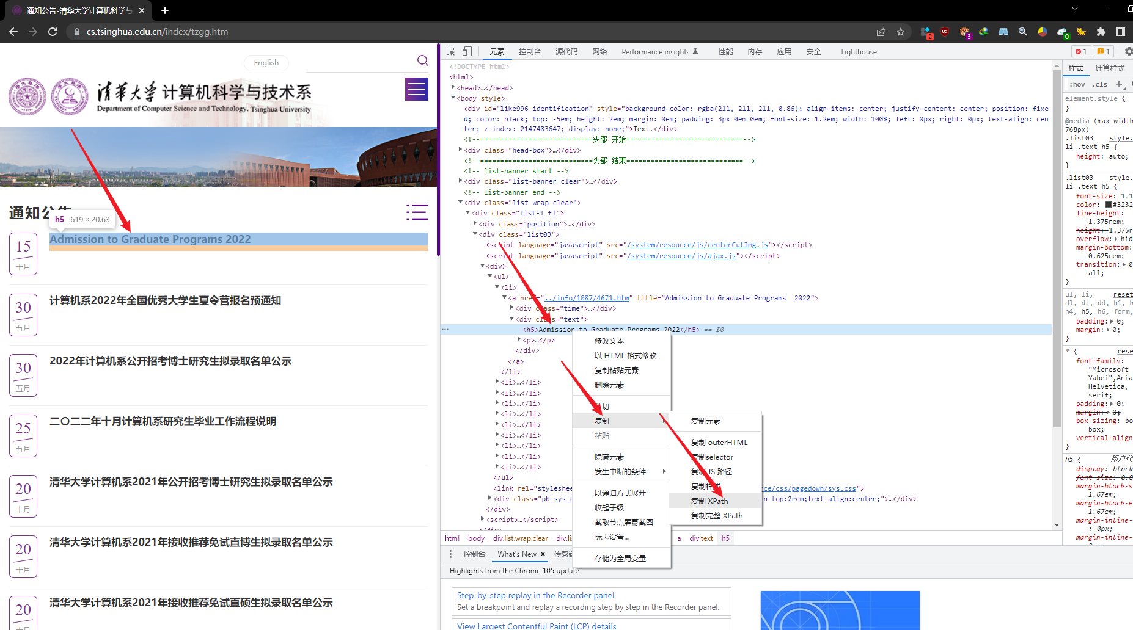Open the purple hamburger menu on the page
This screenshot has height=630, width=1133.
[x=417, y=89]
